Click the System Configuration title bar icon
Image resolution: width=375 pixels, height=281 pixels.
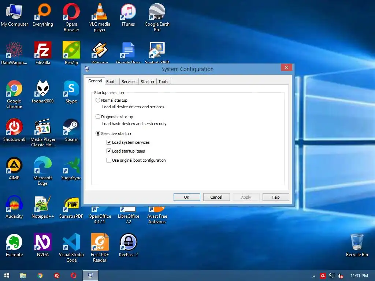(x=87, y=69)
